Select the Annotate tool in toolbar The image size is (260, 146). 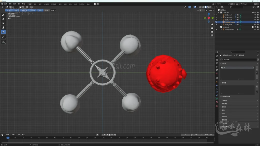click(3, 42)
